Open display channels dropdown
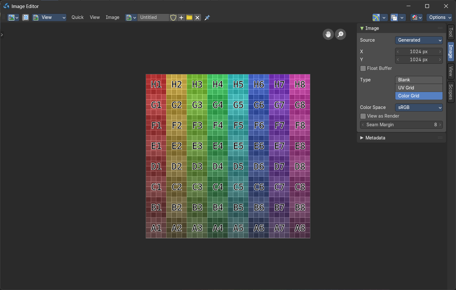Image resolution: width=456 pixels, height=290 pixels. pyautogui.click(x=417, y=18)
